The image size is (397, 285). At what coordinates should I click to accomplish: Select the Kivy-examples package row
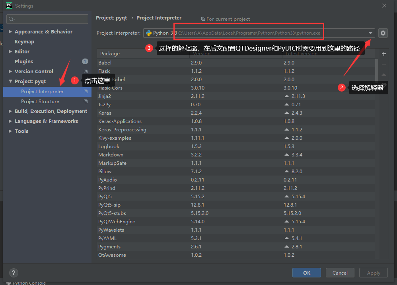click(x=236, y=138)
